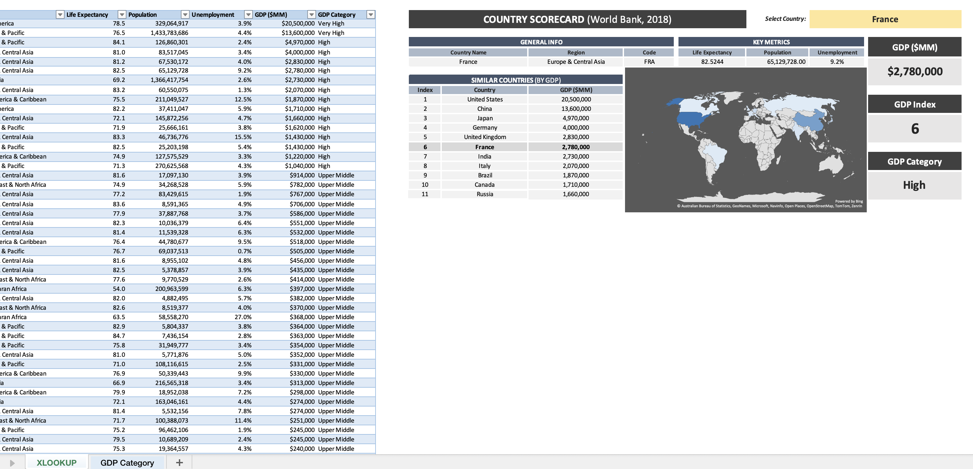Image resolution: width=973 pixels, height=469 pixels.
Task: Open the Life Expectancy filter arrow
Action: point(122,15)
